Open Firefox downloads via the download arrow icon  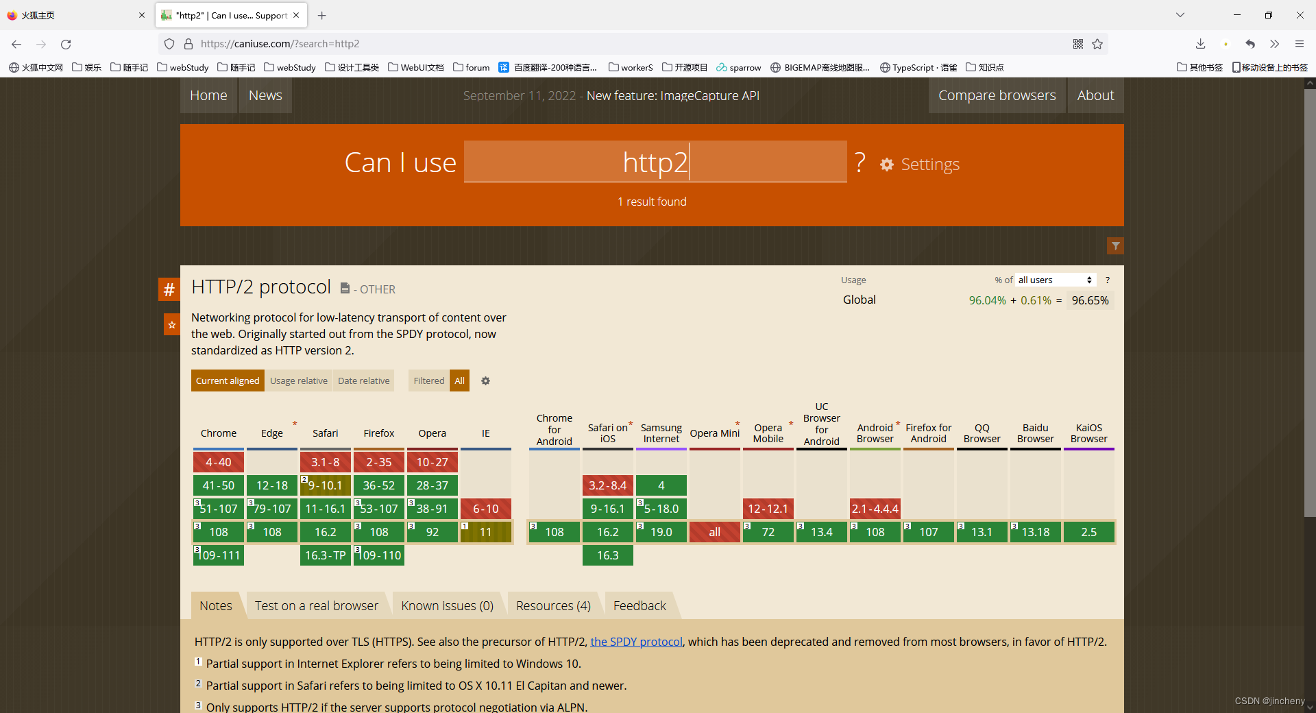click(x=1201, y=43)
